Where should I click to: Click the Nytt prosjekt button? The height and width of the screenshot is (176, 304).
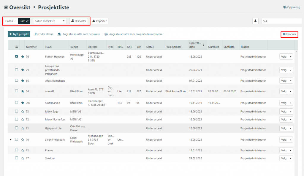[x=19, y=34]
